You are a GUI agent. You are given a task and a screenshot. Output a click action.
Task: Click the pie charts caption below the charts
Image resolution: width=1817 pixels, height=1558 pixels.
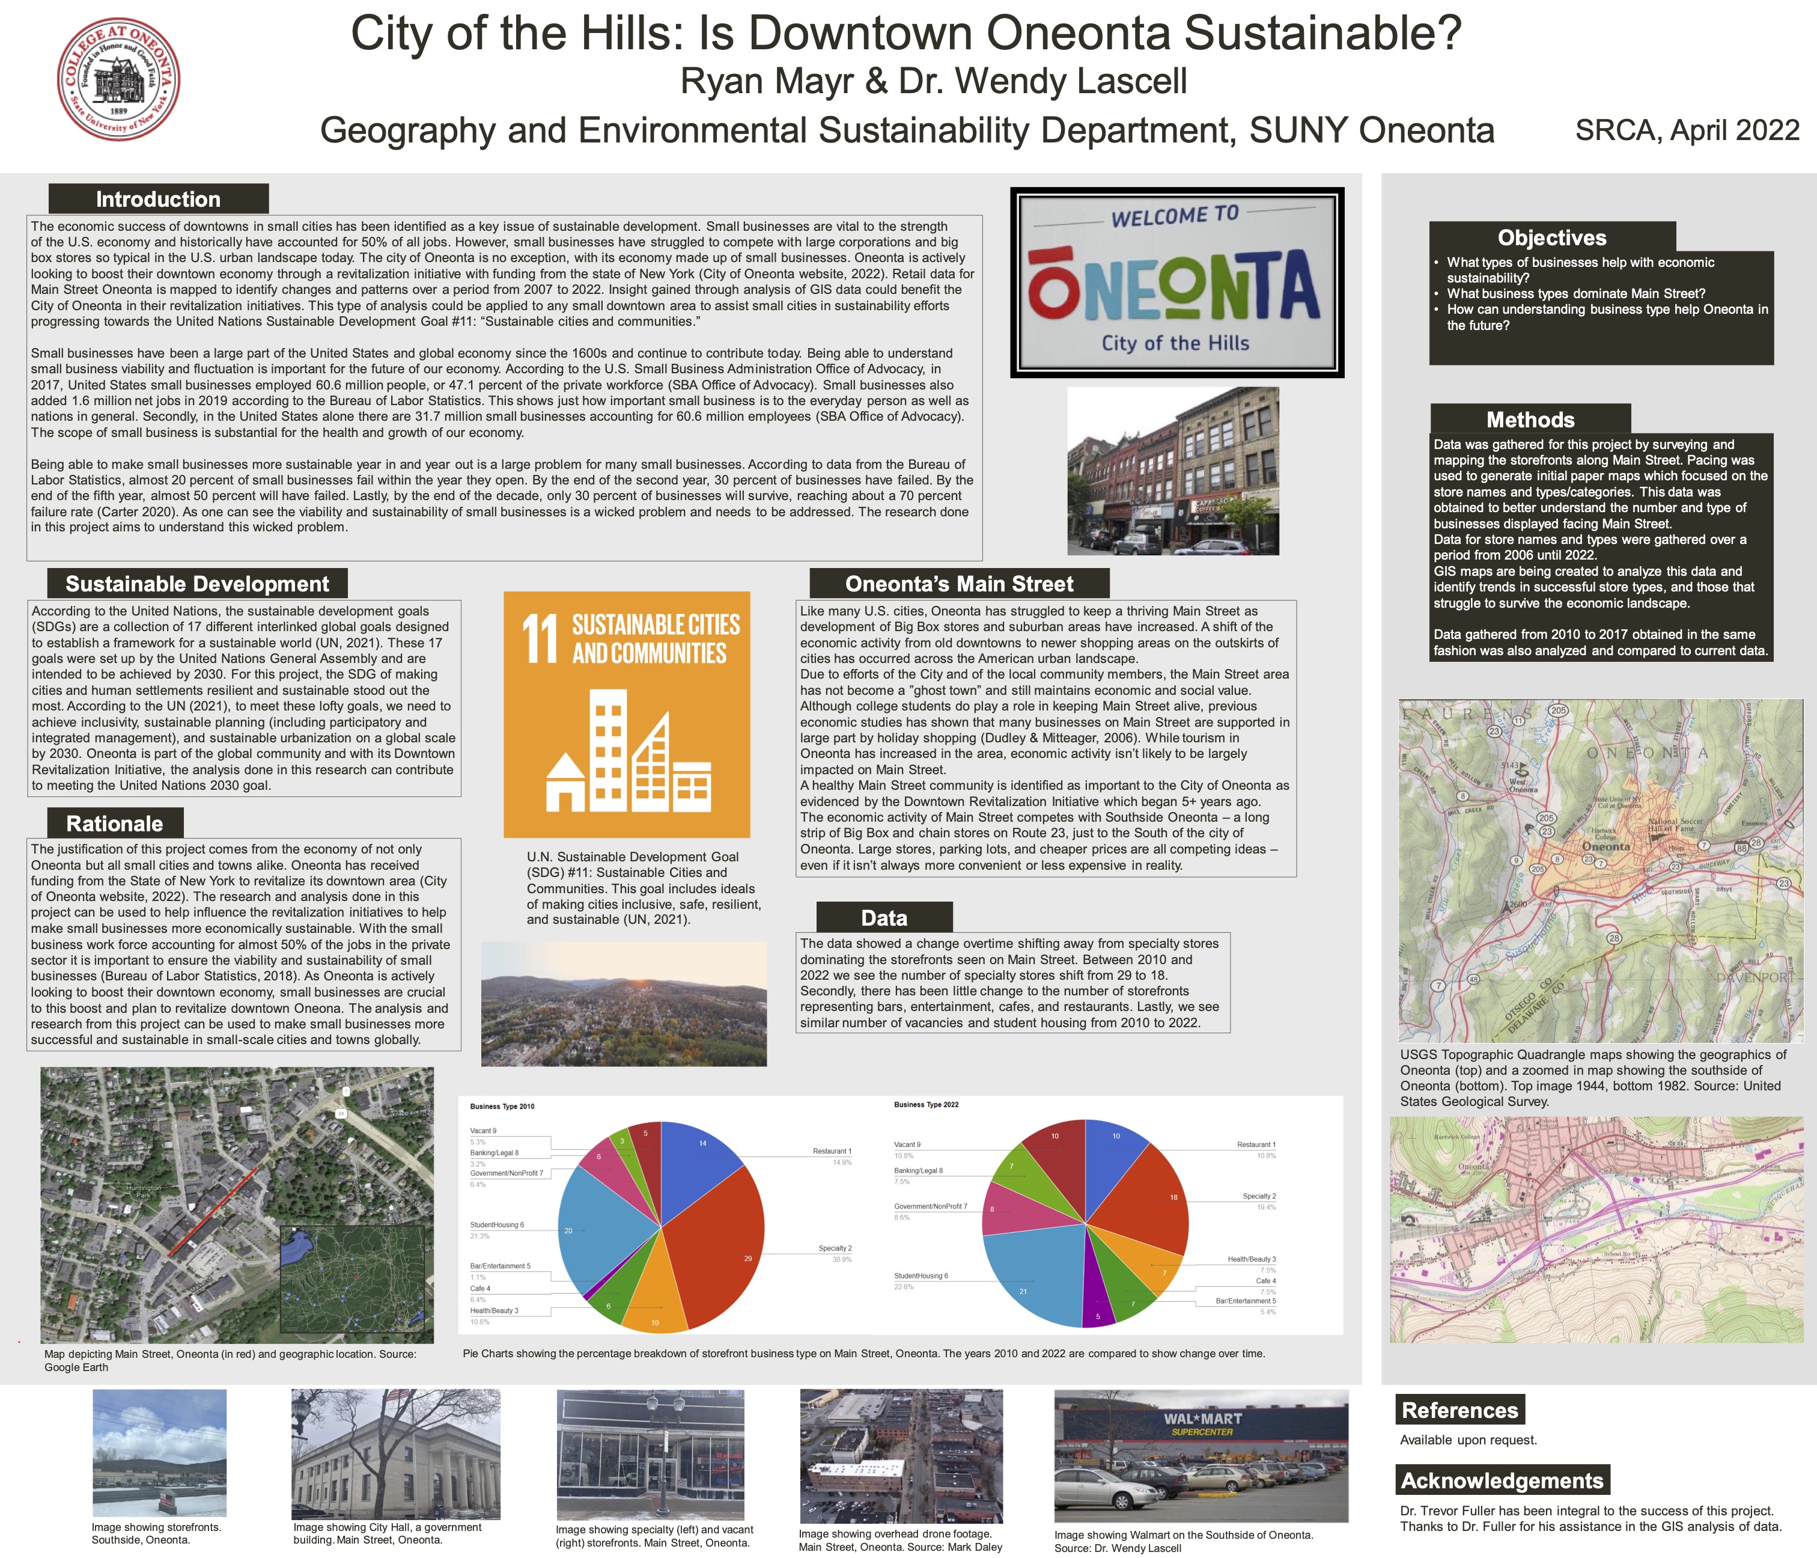864,1354
